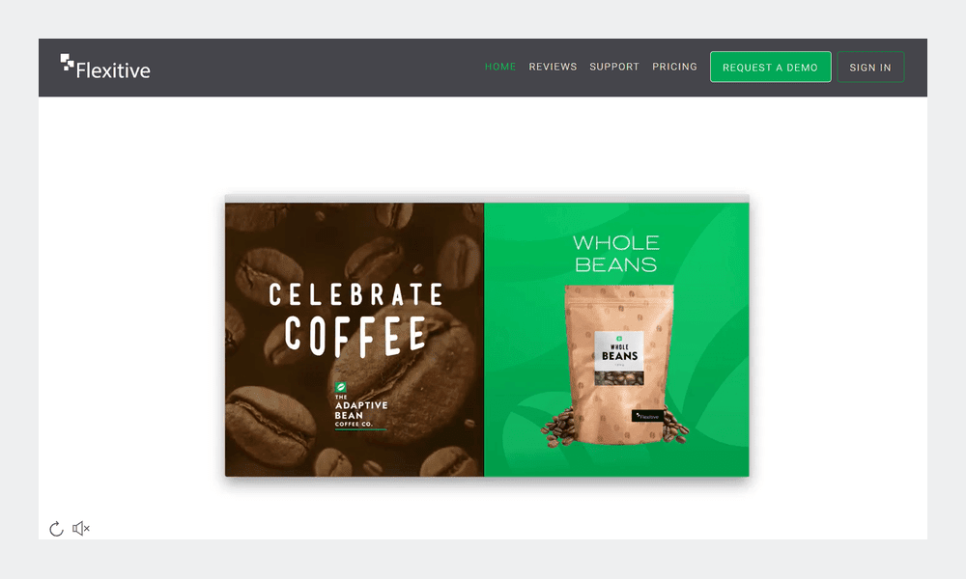
Task: Click the REQUEST A DEMO button
Action: point(770,68)
